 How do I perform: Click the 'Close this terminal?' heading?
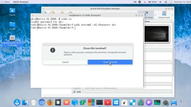pyautogui.click(x=95, y=48)
